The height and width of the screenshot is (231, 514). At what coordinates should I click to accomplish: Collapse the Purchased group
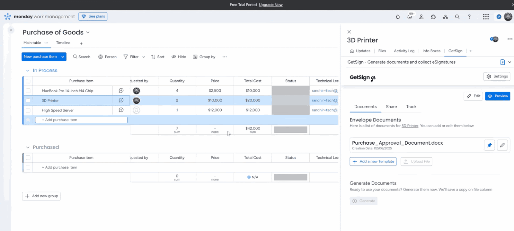point(28,147)
